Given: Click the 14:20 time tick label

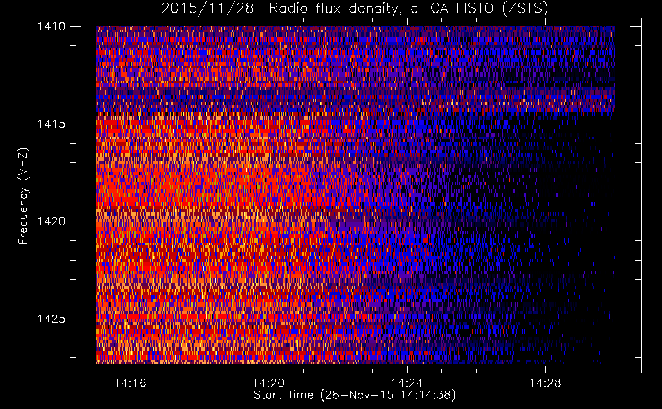Looking at the screenshot, I should 269,383.
